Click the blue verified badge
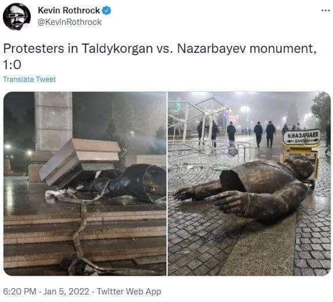Screen dimensions: 333x302 (107, 10)
